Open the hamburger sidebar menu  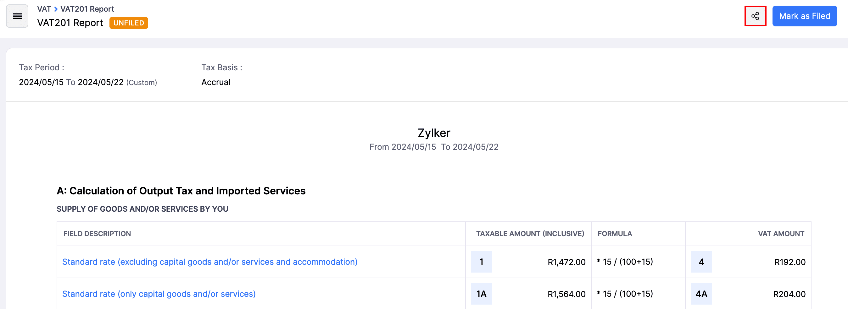click(x=17, y=16)
